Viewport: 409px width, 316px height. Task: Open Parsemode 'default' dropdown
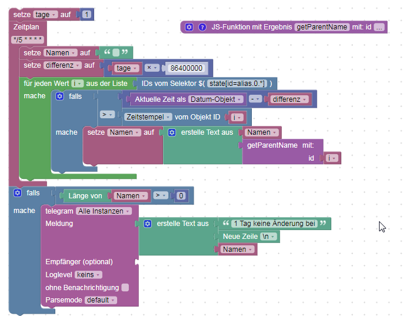[101, 300]
